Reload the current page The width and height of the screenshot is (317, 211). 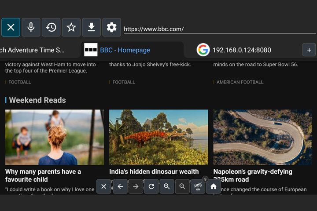151,186
